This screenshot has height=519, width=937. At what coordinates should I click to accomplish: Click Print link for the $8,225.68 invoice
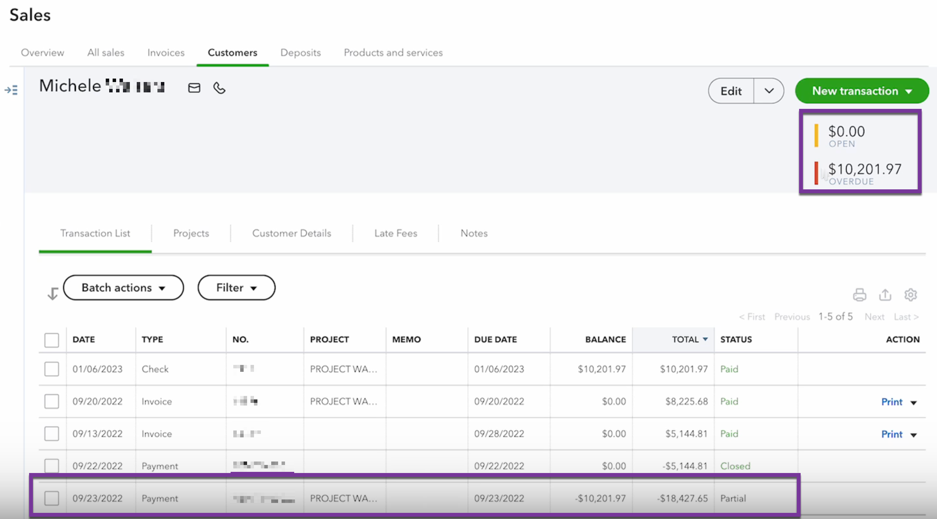click(892, 402)
